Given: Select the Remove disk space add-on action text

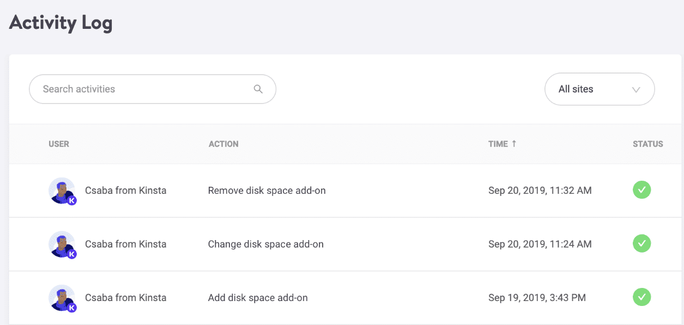Looking at the screenshot, I should tap(267, 191).
